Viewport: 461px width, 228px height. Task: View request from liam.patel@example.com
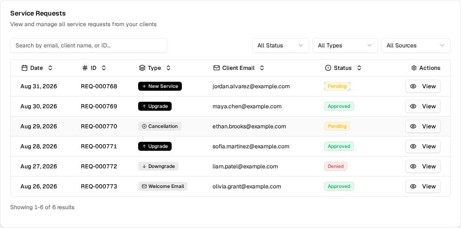click(x=423, y=166)
